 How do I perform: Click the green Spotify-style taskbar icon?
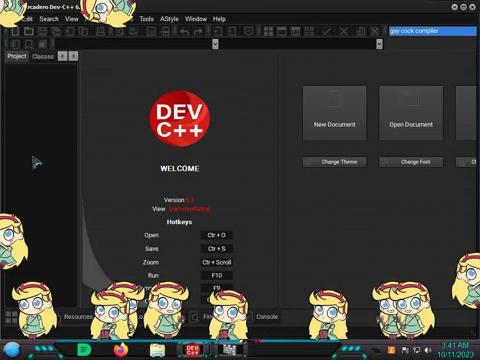click(84, 350)
